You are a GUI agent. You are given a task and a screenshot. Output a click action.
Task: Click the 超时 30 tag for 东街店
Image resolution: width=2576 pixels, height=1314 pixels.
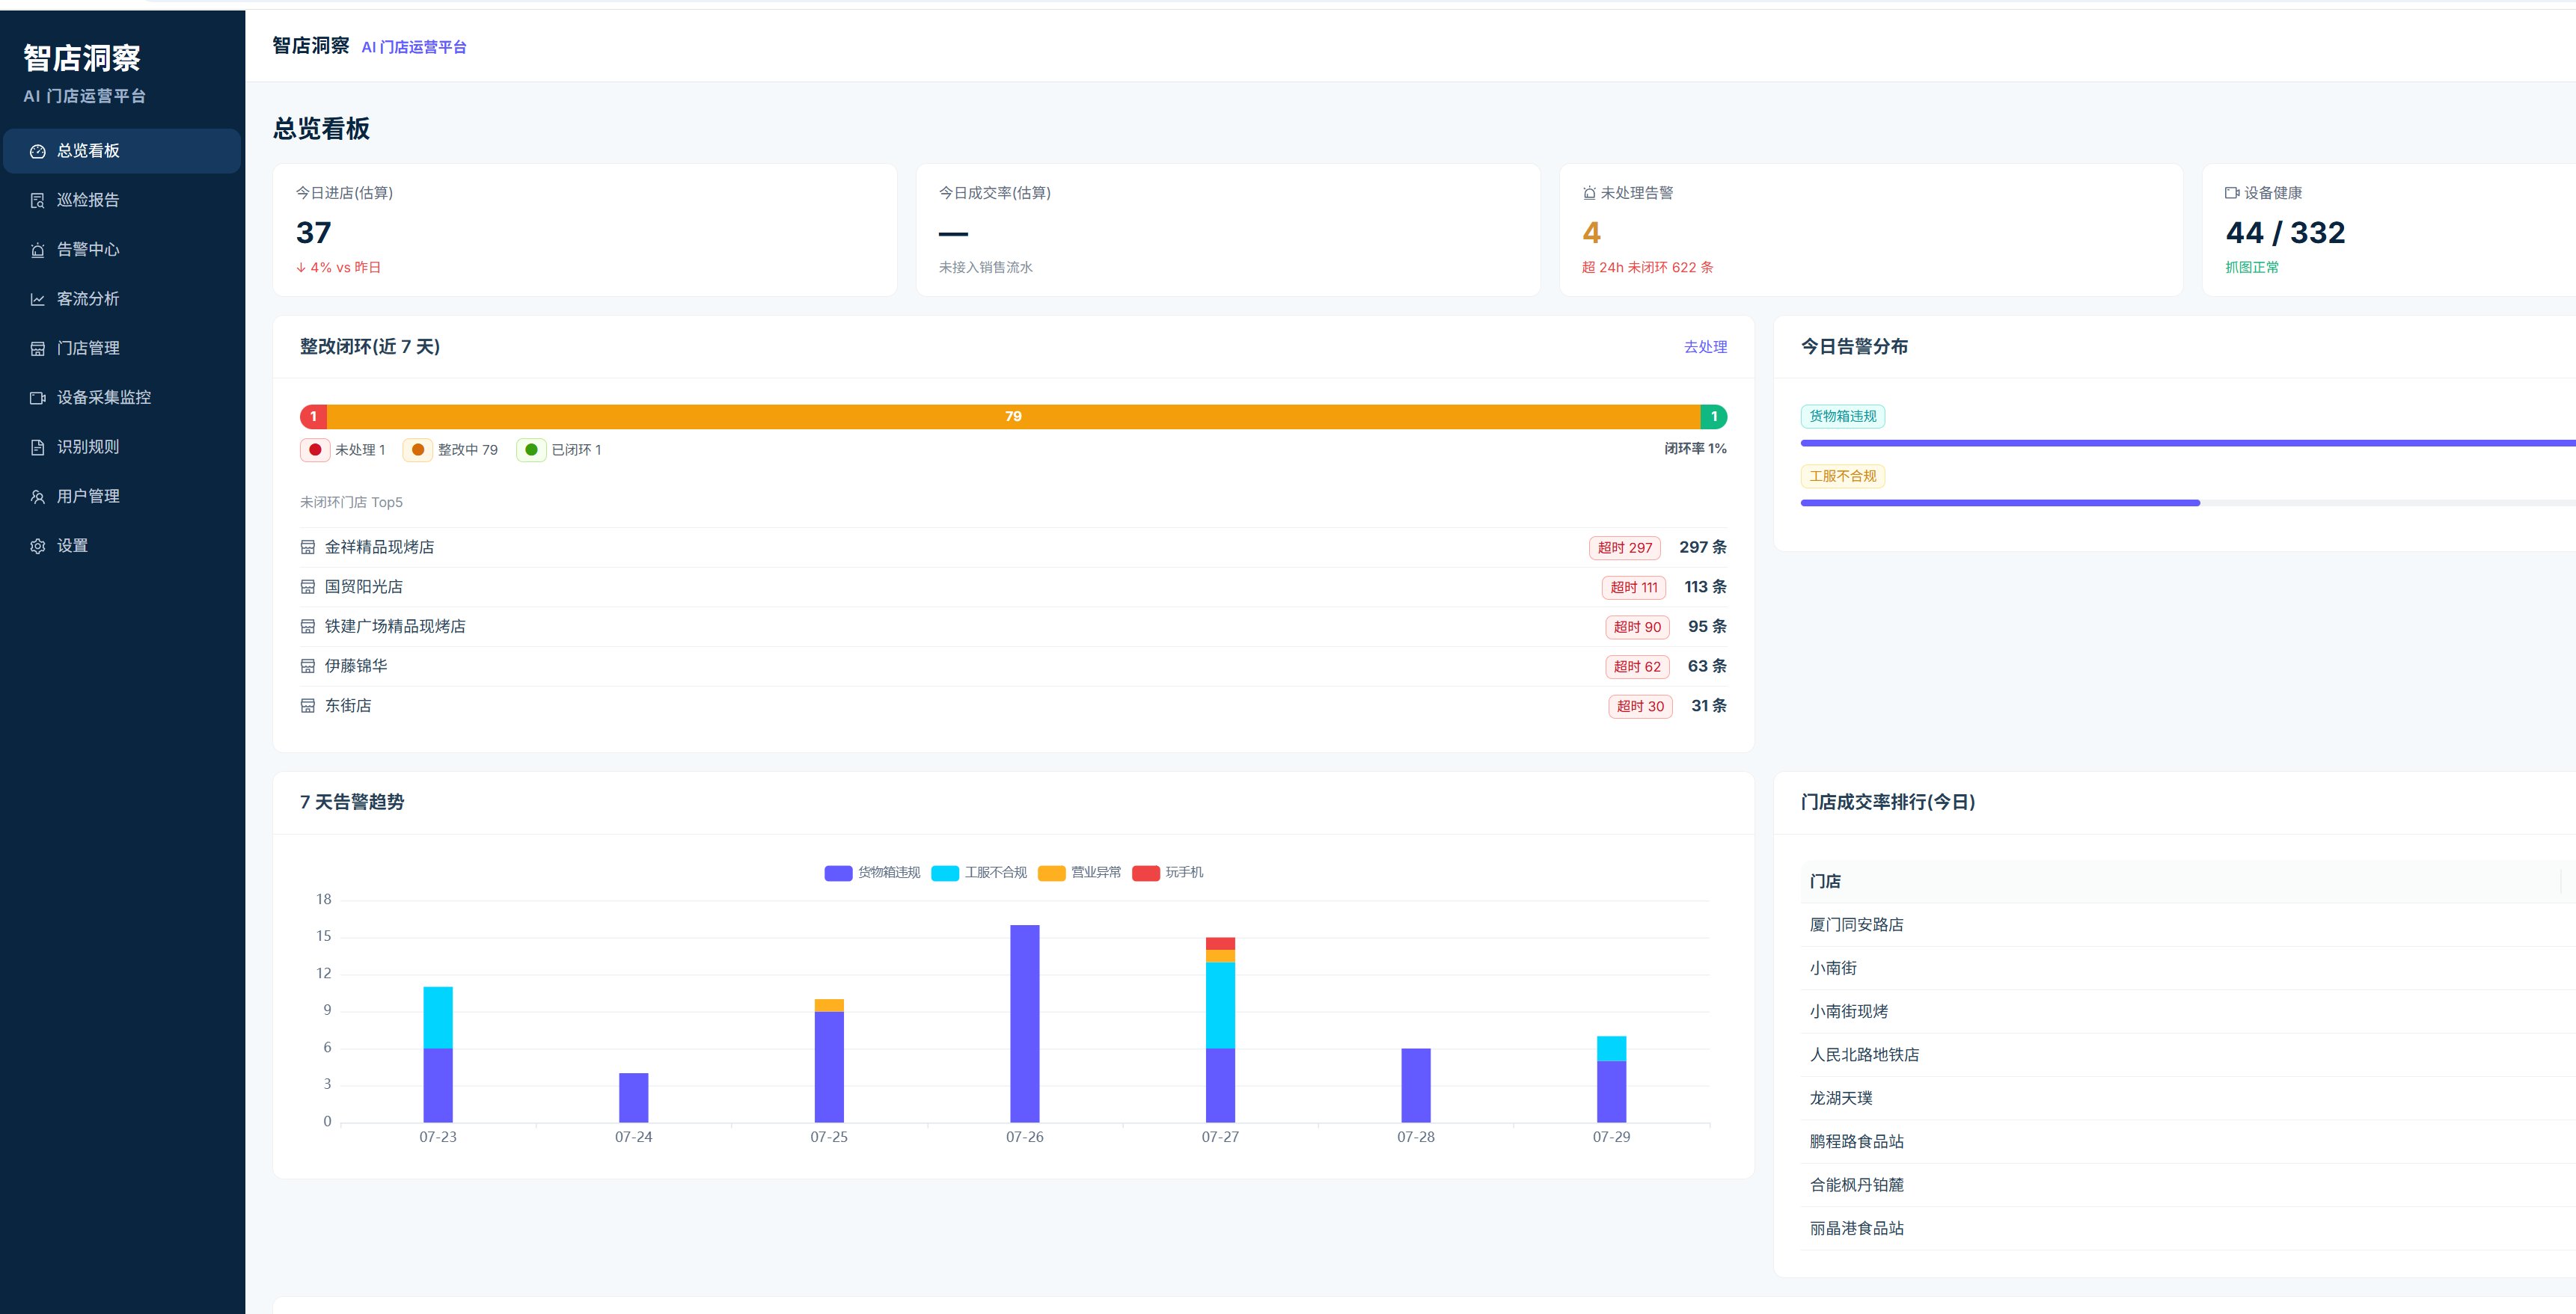(x=1640, y=707)
